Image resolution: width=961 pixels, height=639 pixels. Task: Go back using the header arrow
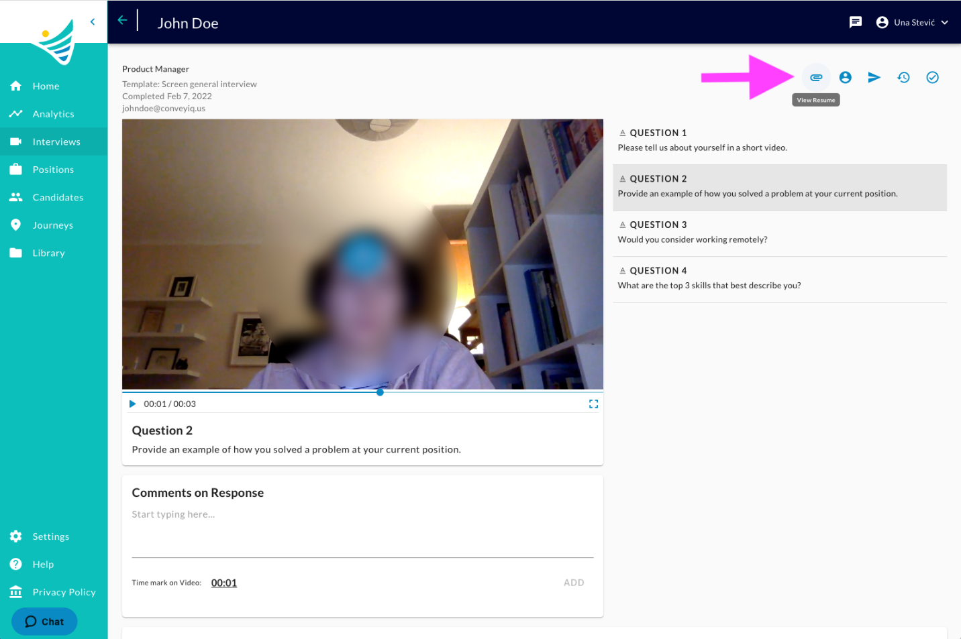pyautogui.click(x=122, y=20)
